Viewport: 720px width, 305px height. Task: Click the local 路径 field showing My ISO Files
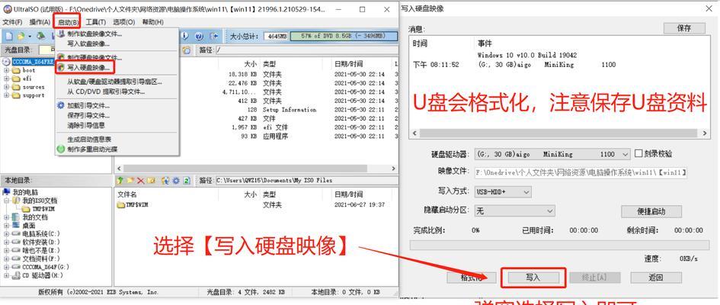click(x=306, y=181)
